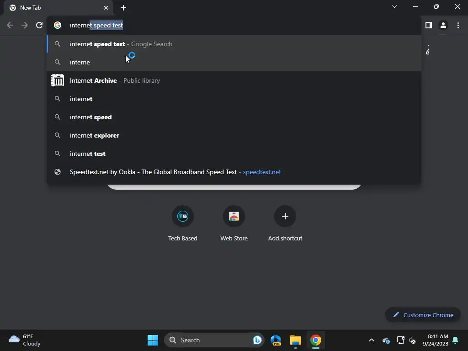
Task: Click the Tech Based shortcut label
Action: coord(183,238)
